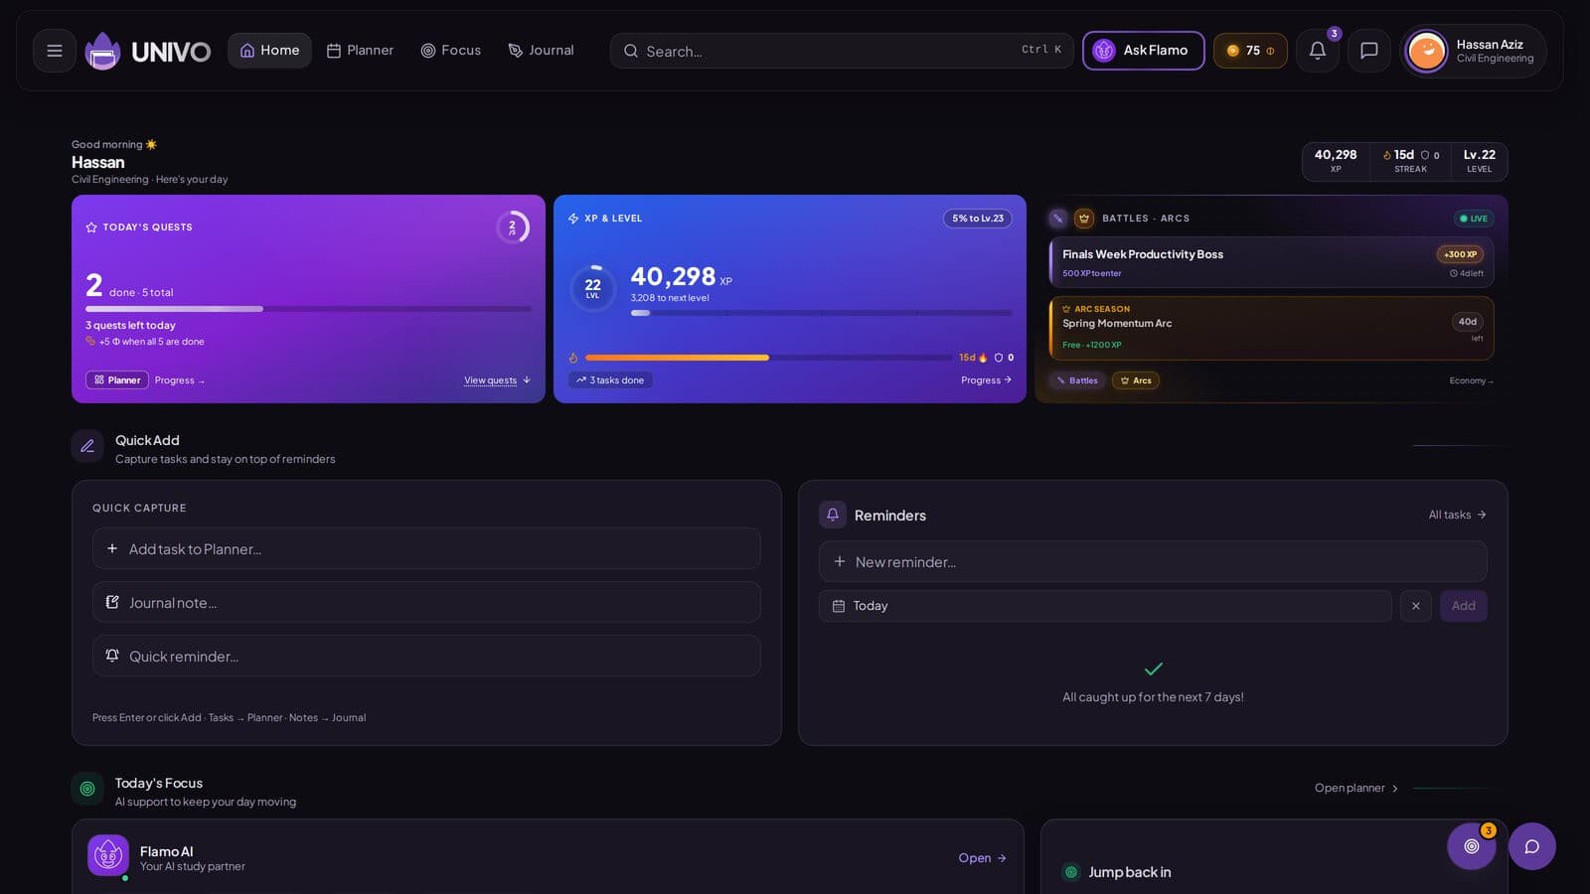Viewport: 1590px width, 894px height.
Task: Click the Ask Flamo button
Action: pyautogui.click(x=1144, y=51)
